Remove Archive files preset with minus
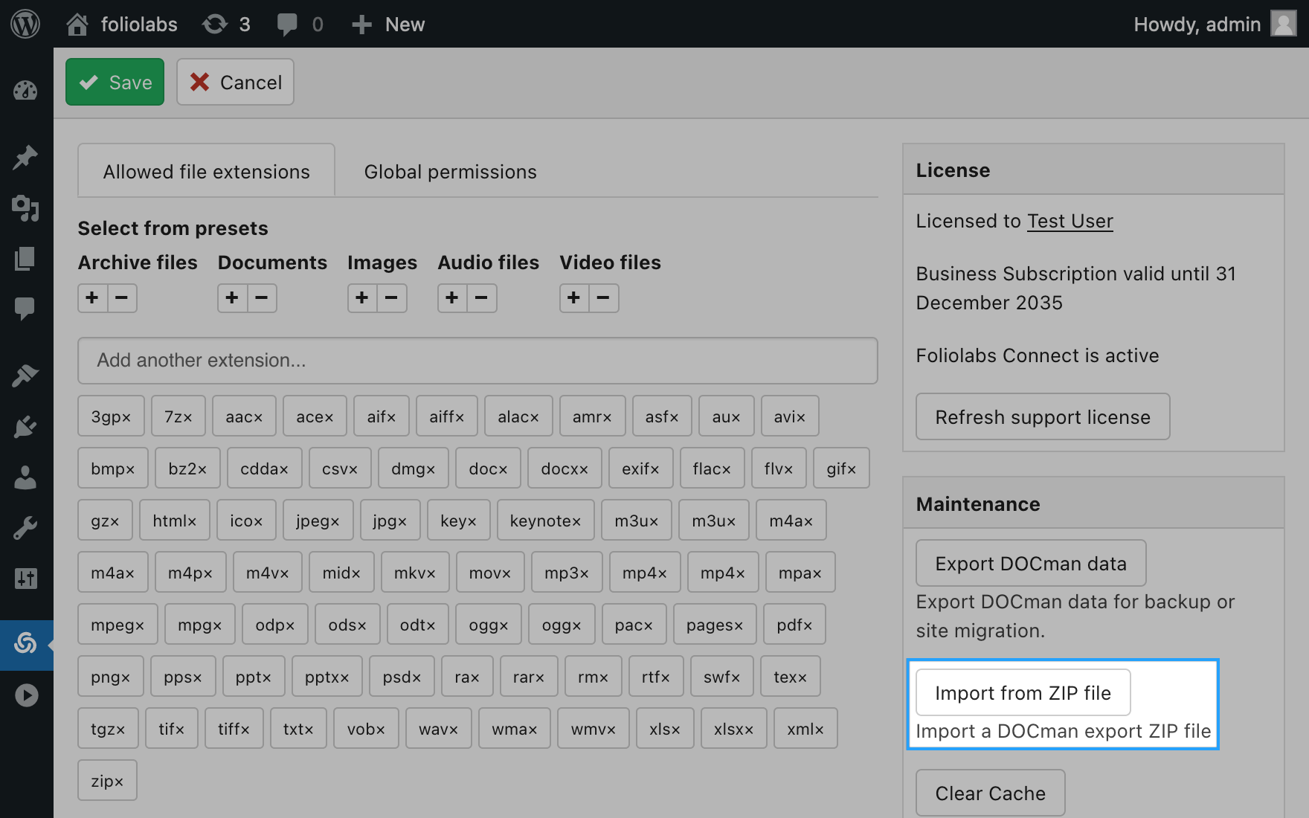 pyautogui.click(x=122, y=298)
